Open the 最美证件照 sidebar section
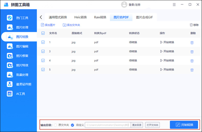 19,84
